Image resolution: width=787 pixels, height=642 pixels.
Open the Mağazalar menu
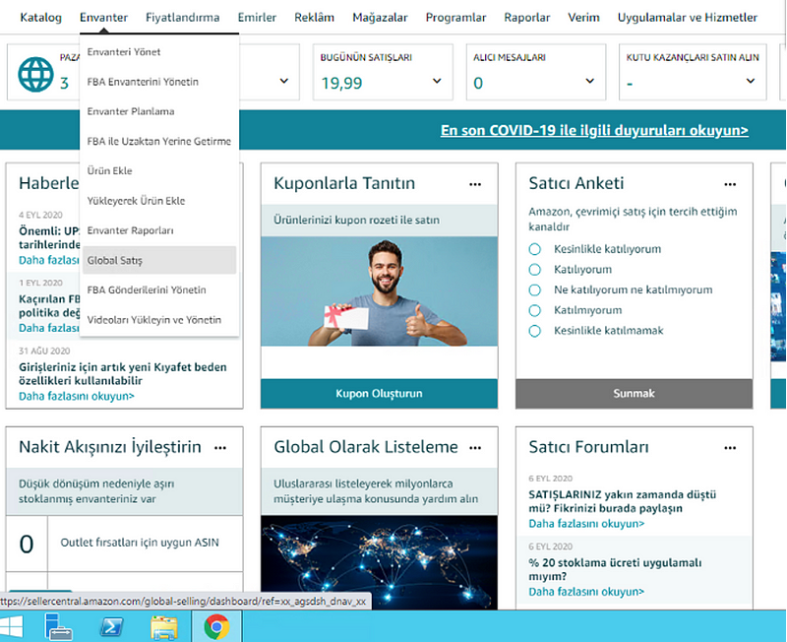[x=380, y=18]
